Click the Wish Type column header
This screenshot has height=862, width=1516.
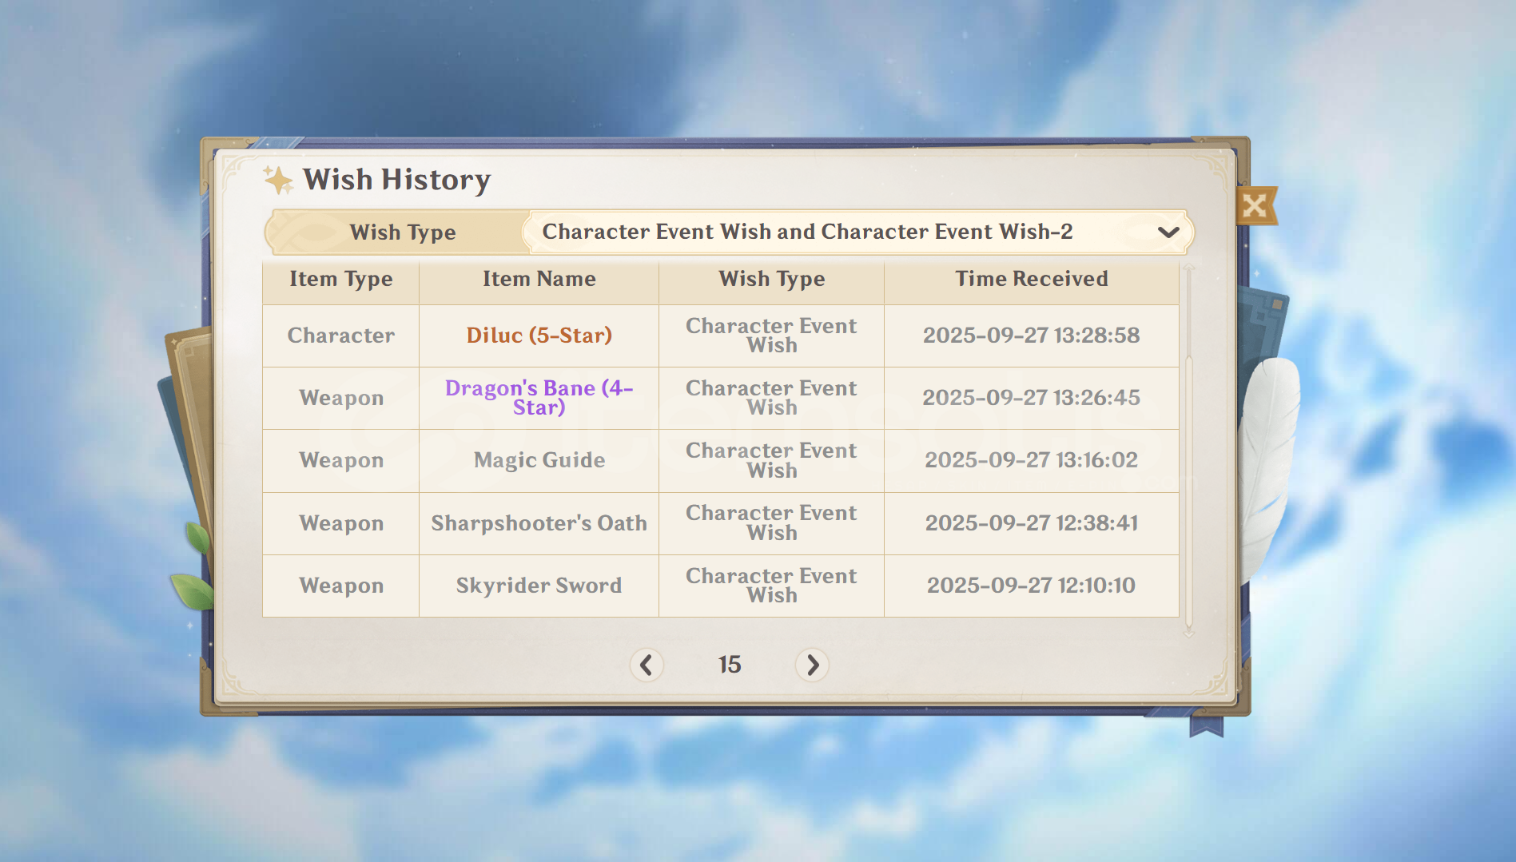771,279
